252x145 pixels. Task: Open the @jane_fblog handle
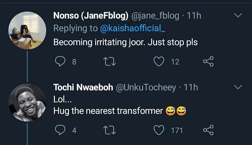click(155, 16)
